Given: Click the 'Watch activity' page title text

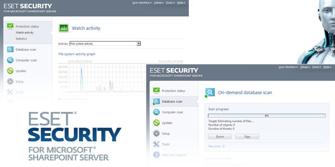Looking at the screenshot, I should pyautogui.click(x=86, y=28).
